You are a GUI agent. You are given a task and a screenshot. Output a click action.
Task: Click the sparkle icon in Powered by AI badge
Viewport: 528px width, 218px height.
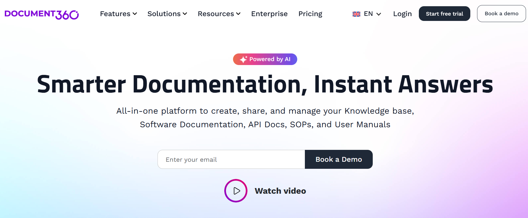coord(243,59)
